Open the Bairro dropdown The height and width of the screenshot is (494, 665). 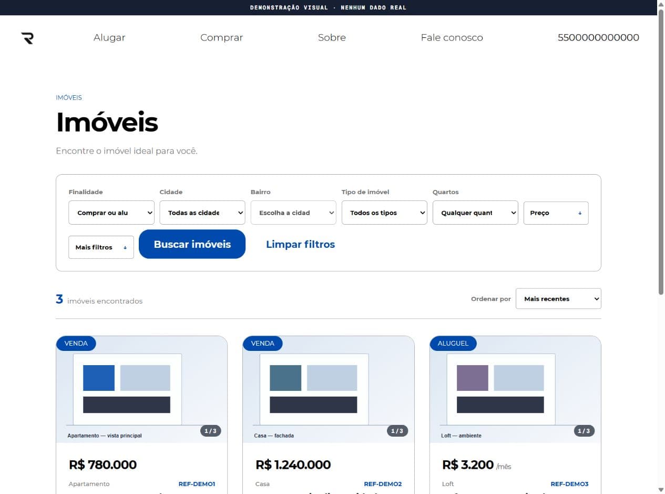point(293,213)
